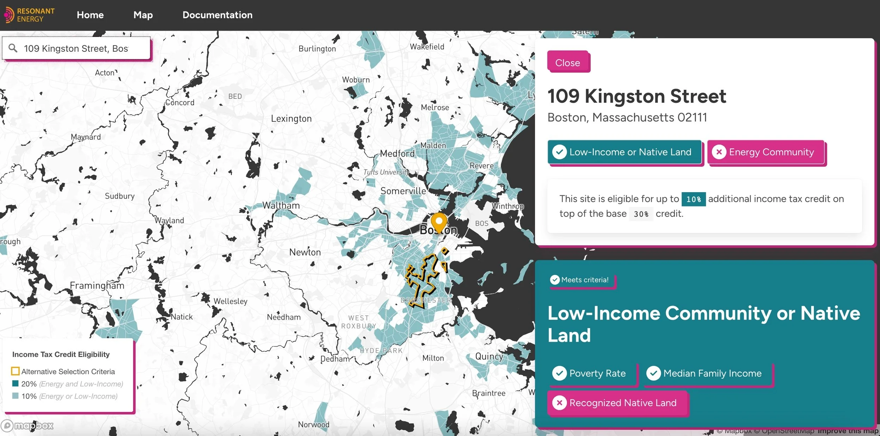Open the Documentation page

click(217, 15)
